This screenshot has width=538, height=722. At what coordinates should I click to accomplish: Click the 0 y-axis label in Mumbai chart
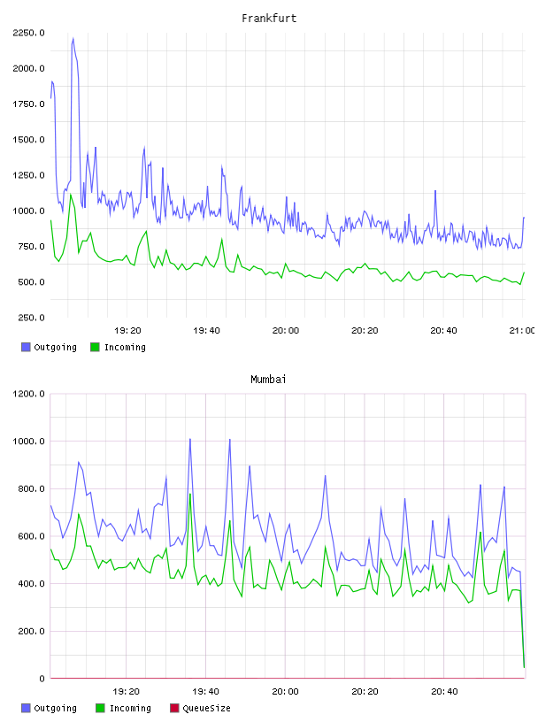[x=42, y=679]
